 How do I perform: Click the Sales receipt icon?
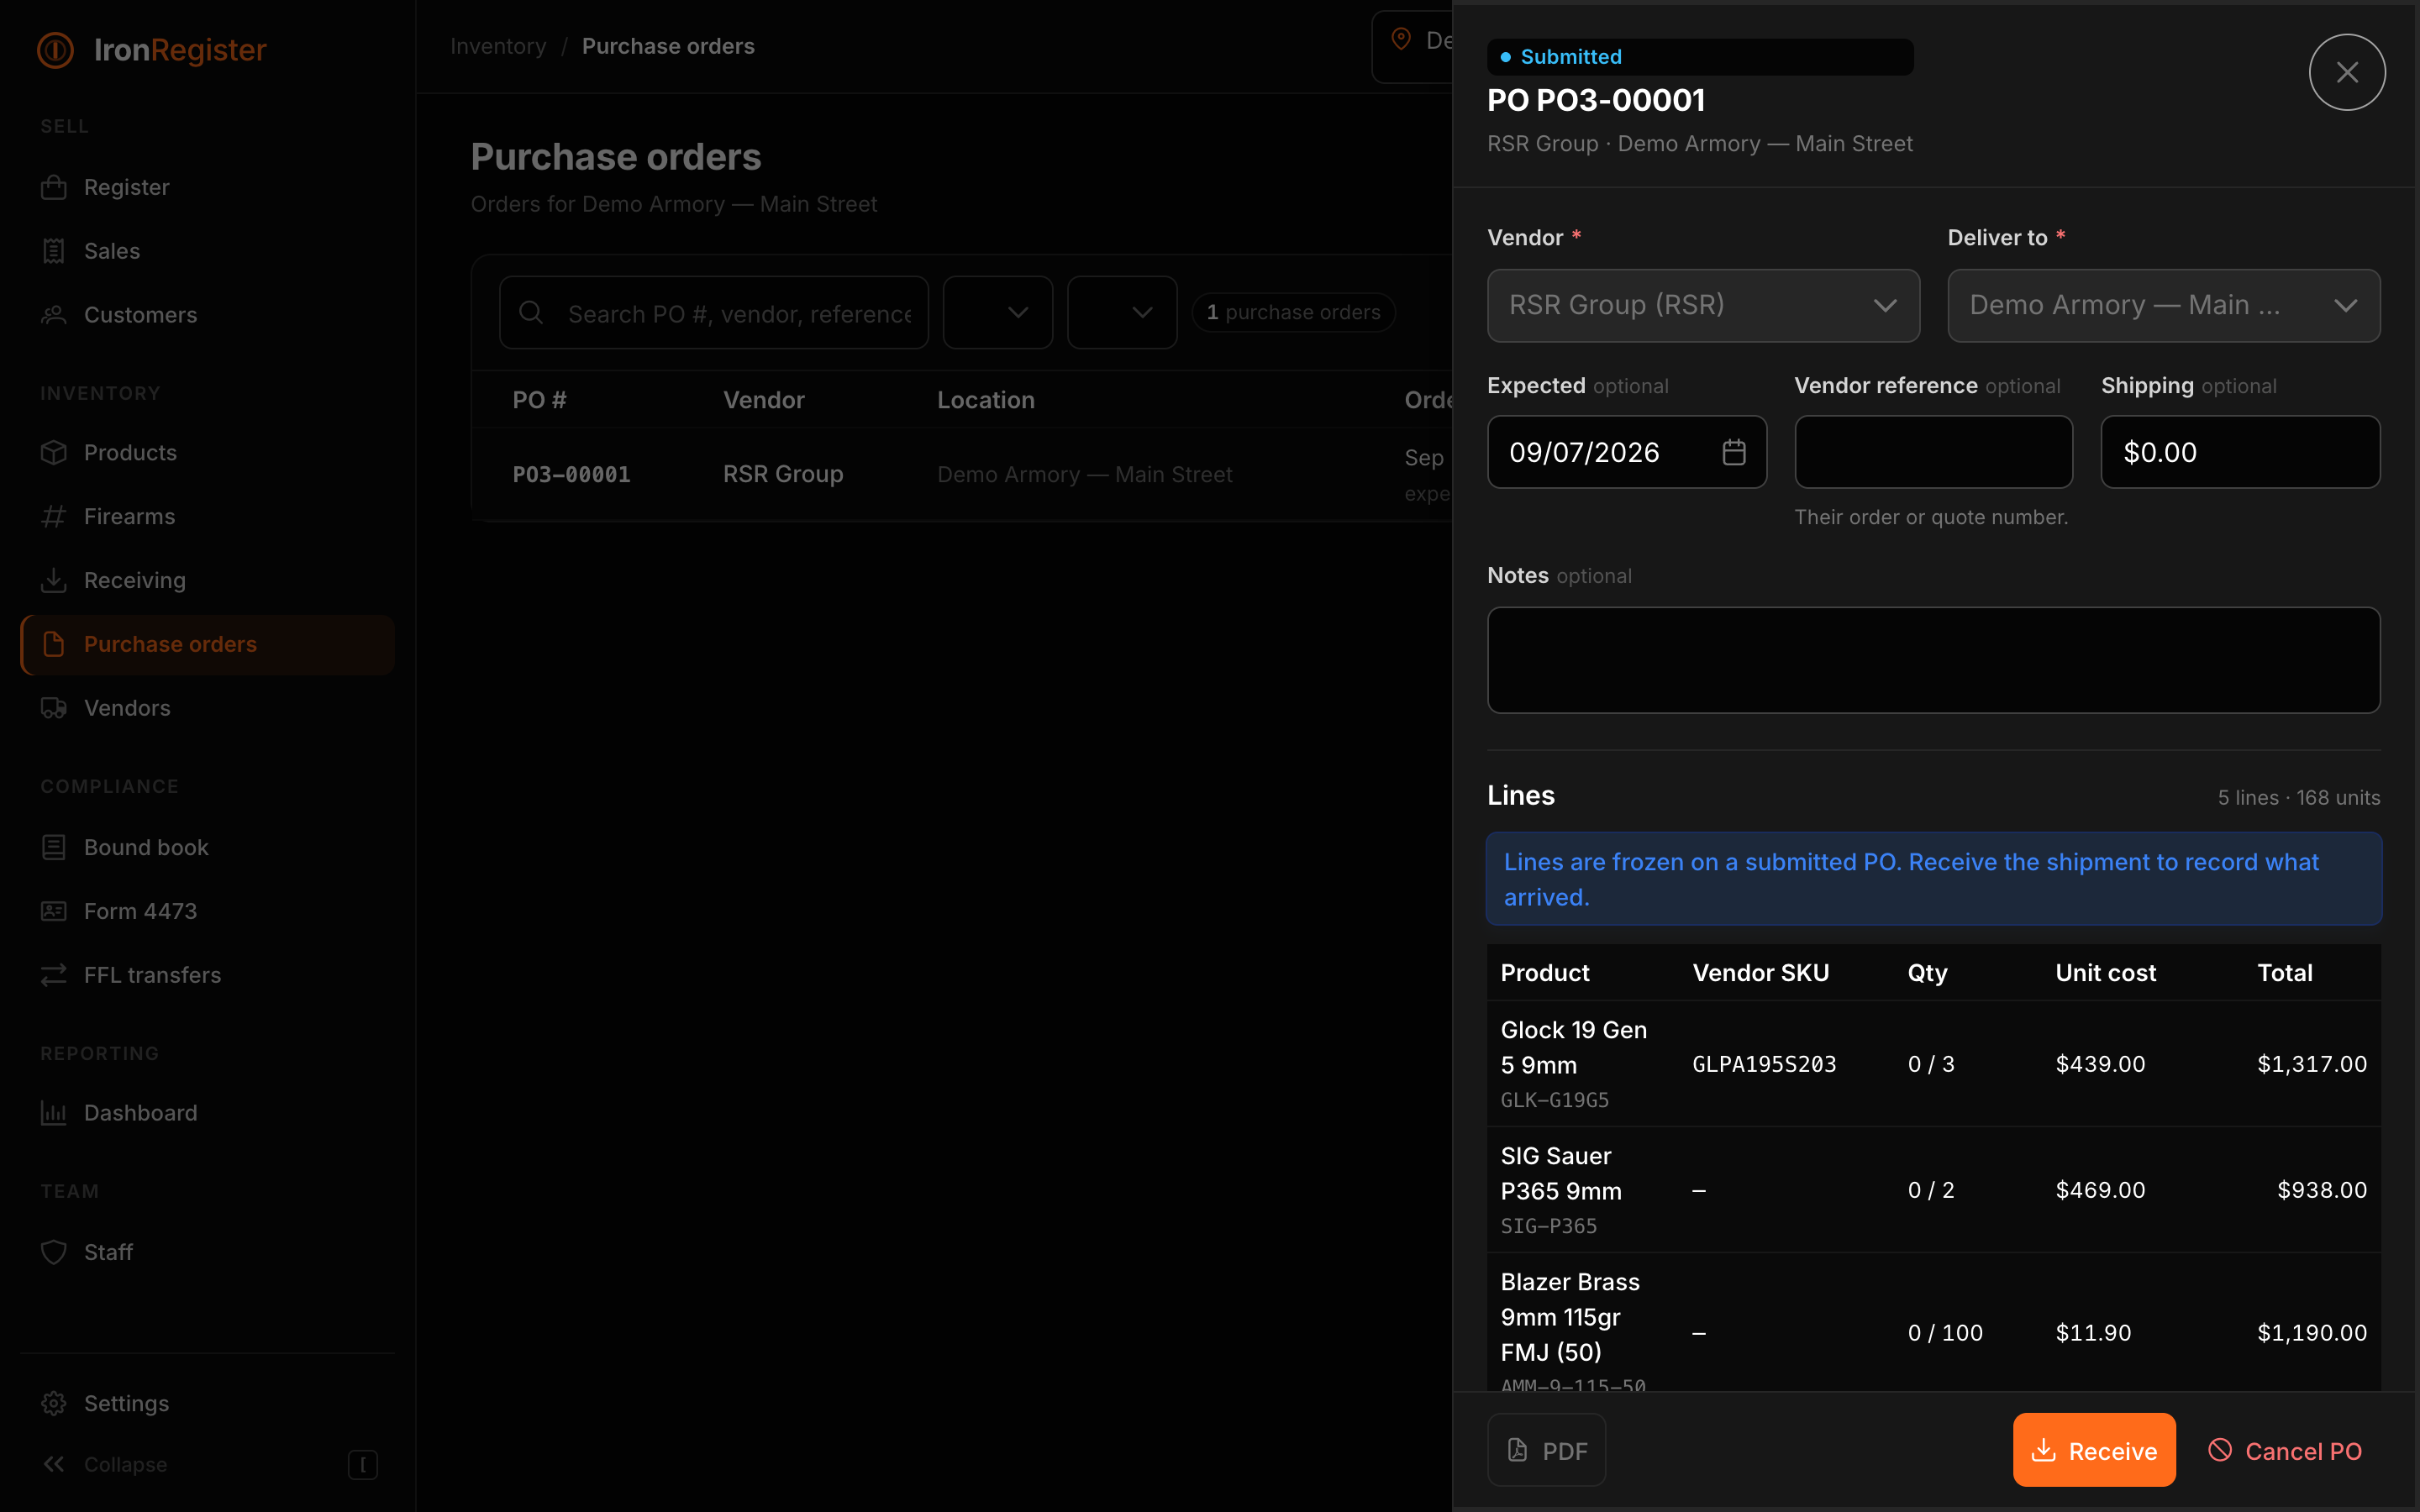[x=54, y=251]
